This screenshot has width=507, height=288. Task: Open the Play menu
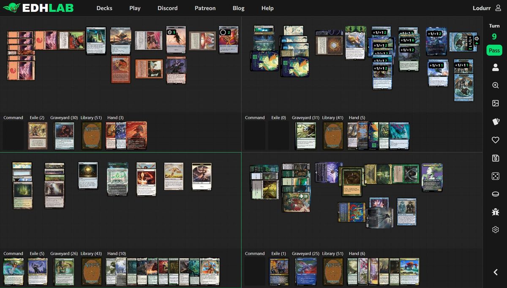(x=135, y=8)
